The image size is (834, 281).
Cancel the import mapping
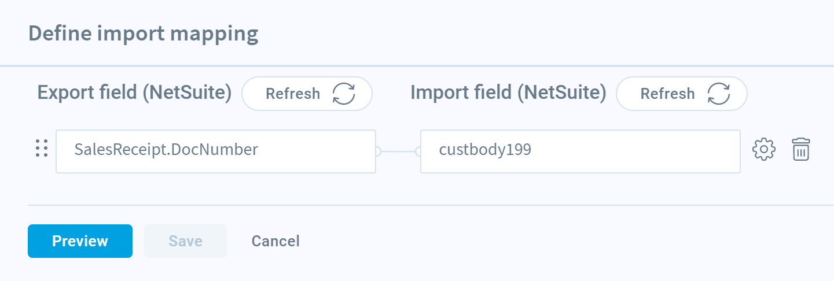tap(275, 241)
